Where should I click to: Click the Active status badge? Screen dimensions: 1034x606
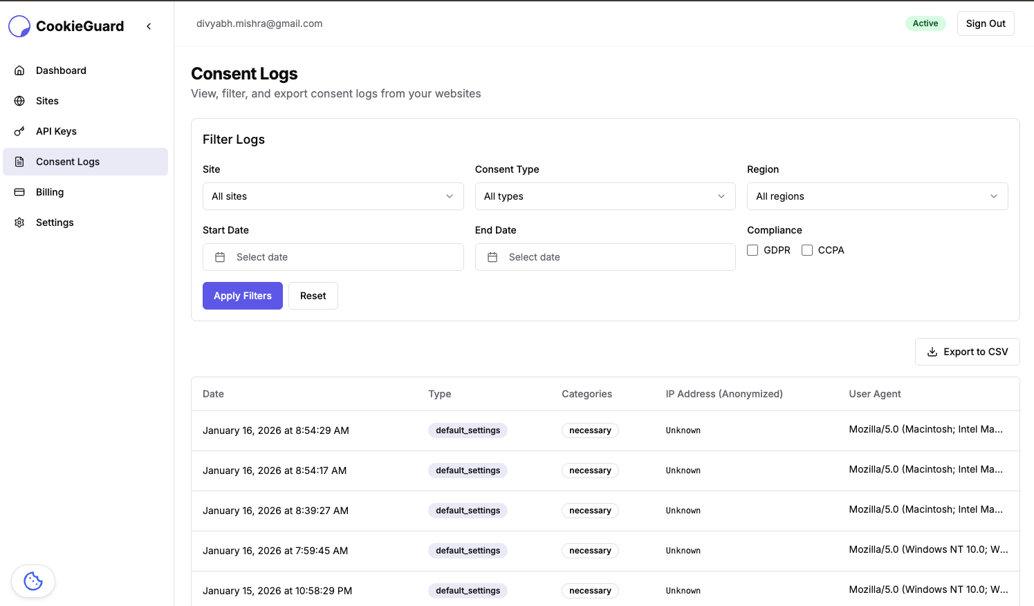pyautogui.click(x=925, y=23)
